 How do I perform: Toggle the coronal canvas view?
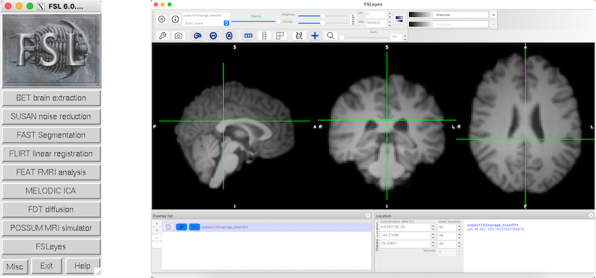pyautogui.click(x=213, y=36)
